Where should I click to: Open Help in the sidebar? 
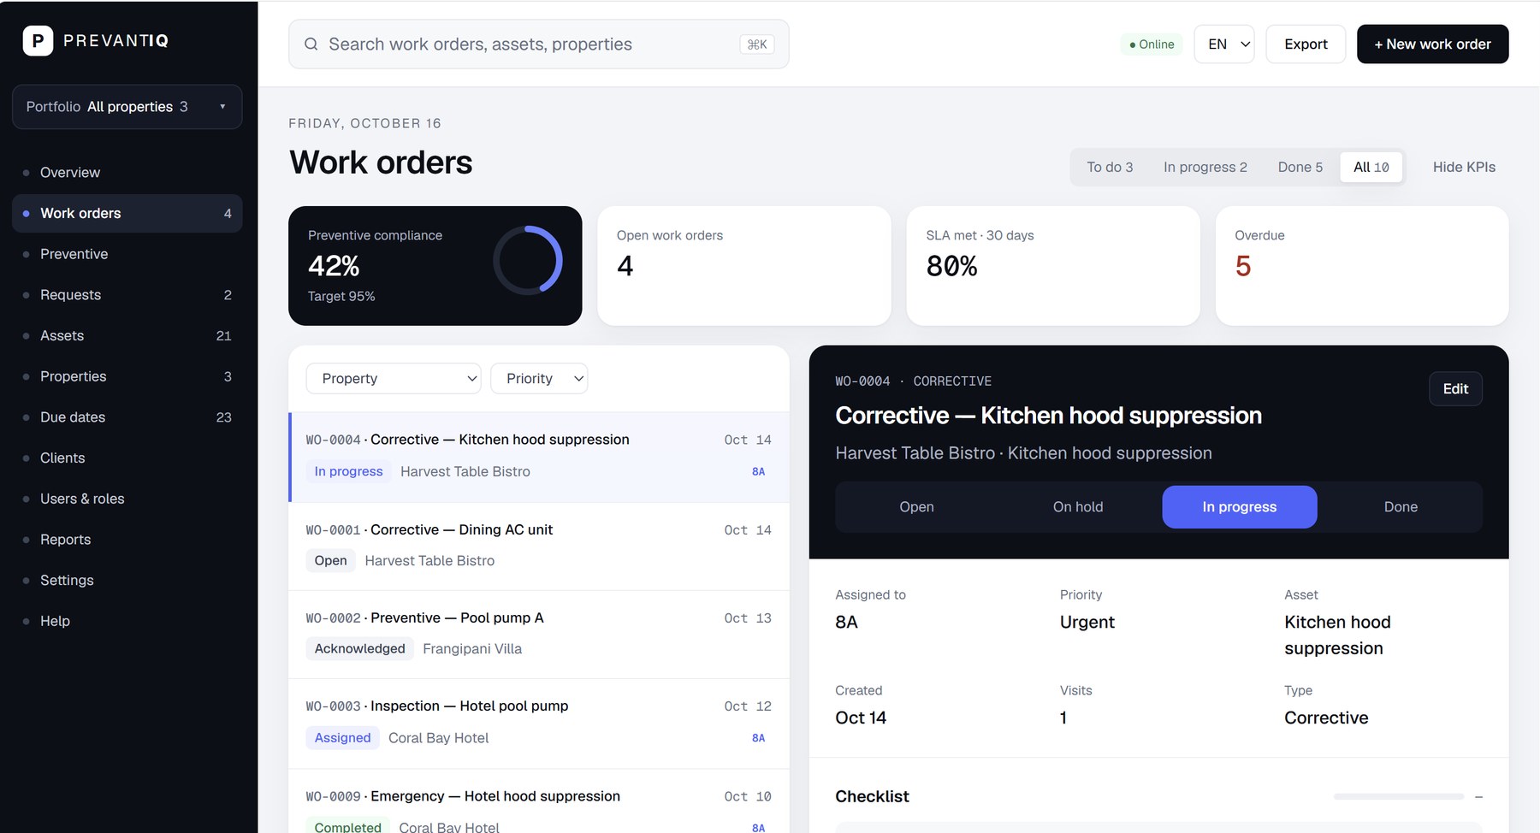pyautogui.click(x=127, y=621)
